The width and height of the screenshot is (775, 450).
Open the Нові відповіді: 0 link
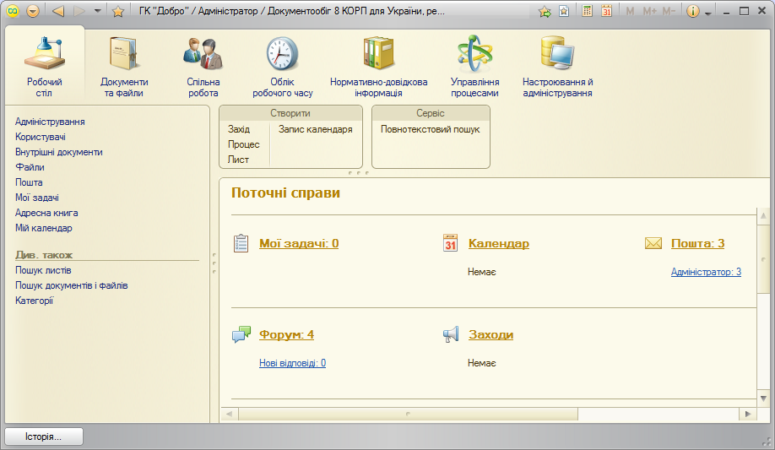tap(293, 363)
